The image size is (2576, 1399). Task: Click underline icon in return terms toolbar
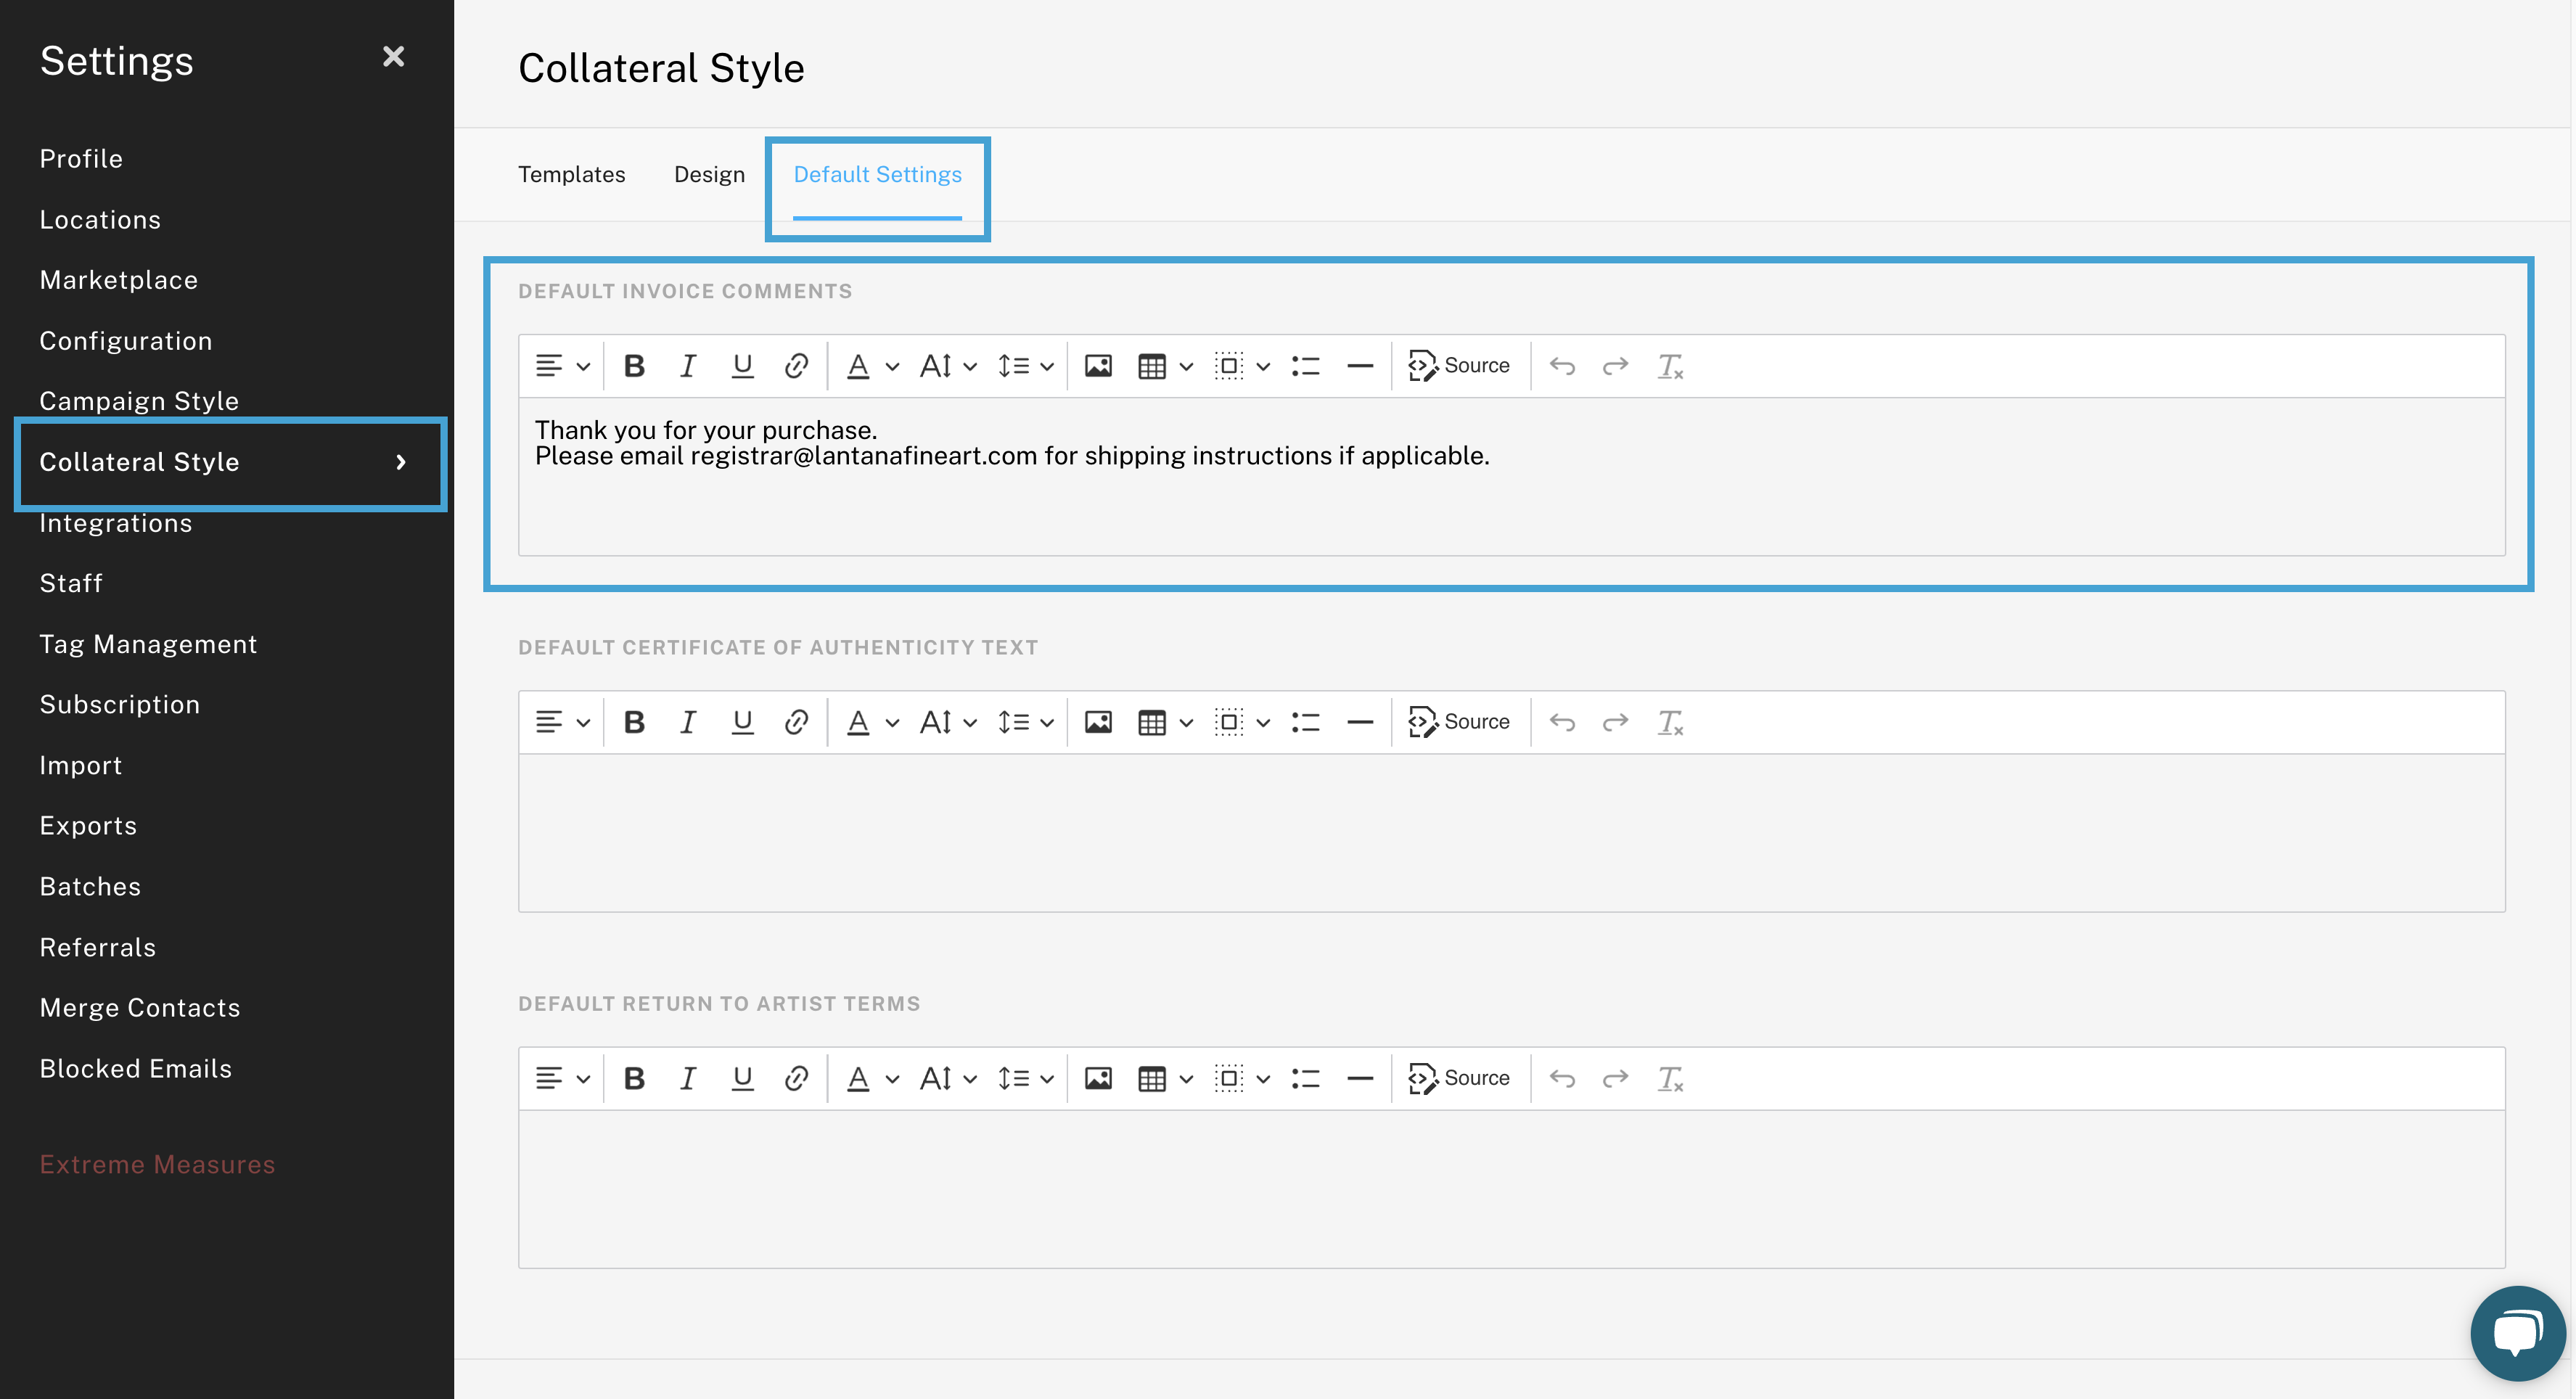(742, 1078)
